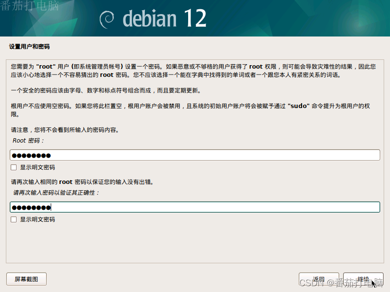Click the 'debian 12' banner title
This screenshot has height=292, width=390.
pyautogui.click(x=165, y=18)
